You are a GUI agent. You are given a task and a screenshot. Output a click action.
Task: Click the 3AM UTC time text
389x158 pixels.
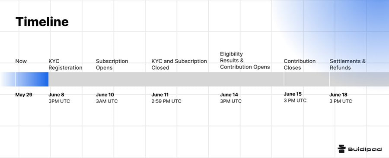coord(107,101)
